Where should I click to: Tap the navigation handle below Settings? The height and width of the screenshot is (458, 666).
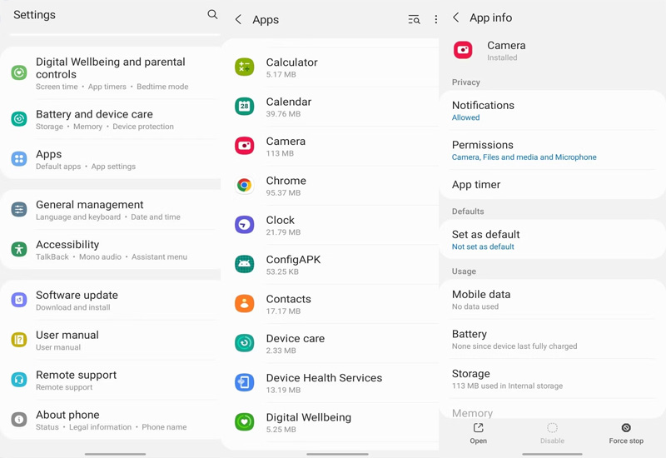coord(115,454)
